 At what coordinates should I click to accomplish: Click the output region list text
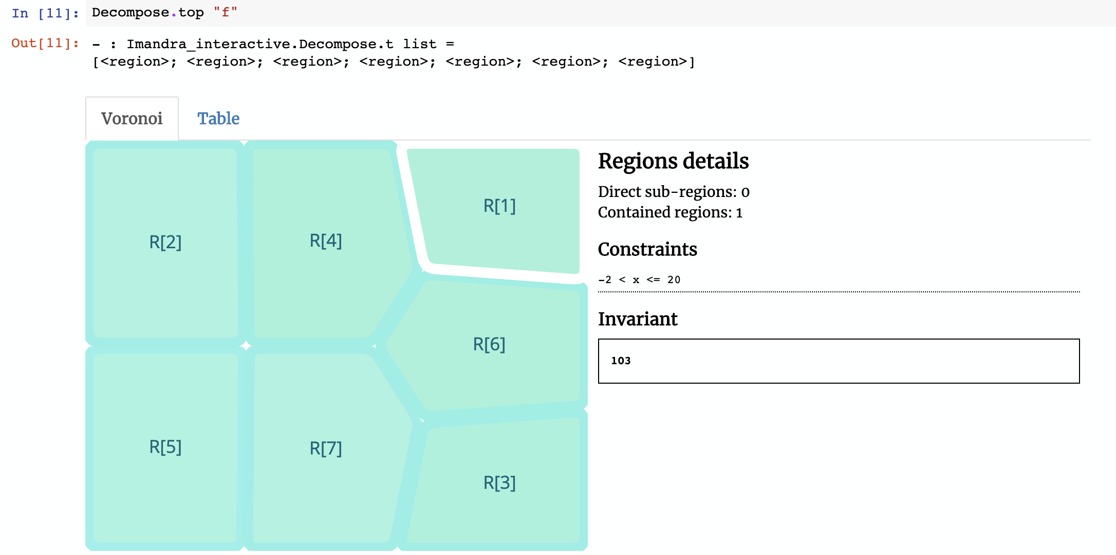(393, 62)
